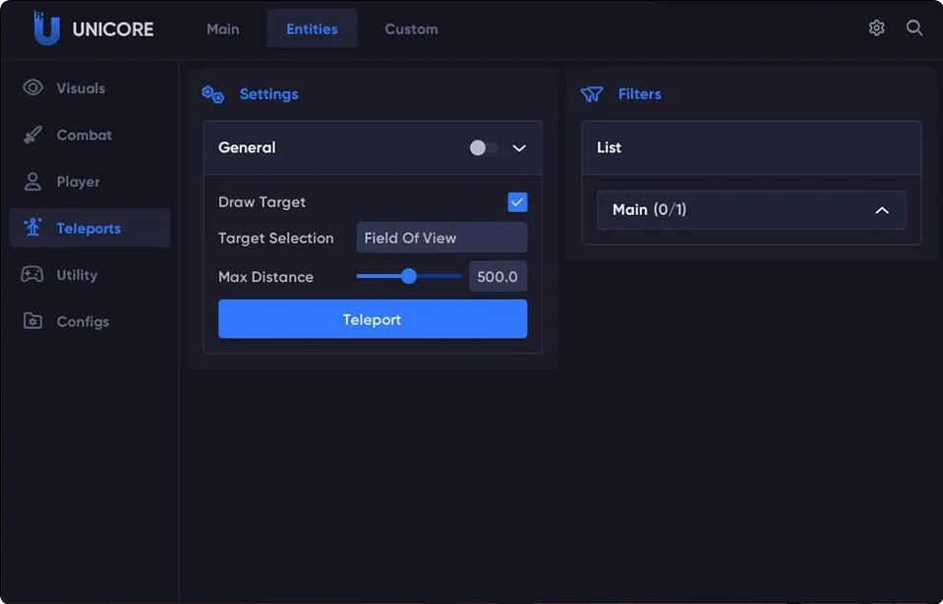The height and width of the screenshot is (604, 943).
Task: Click the Configs folder icon
Action: (33, 321)
